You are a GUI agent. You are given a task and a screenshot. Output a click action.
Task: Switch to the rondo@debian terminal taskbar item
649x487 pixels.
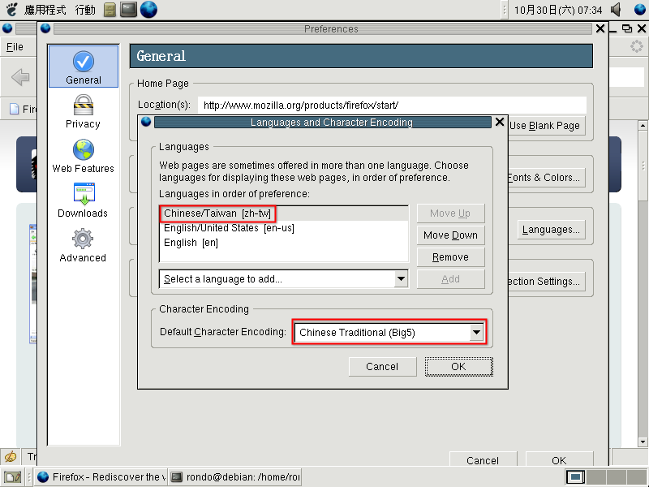[234, 477]
